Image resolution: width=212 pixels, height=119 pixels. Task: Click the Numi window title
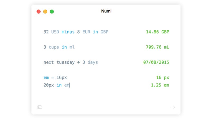(106, 11)
